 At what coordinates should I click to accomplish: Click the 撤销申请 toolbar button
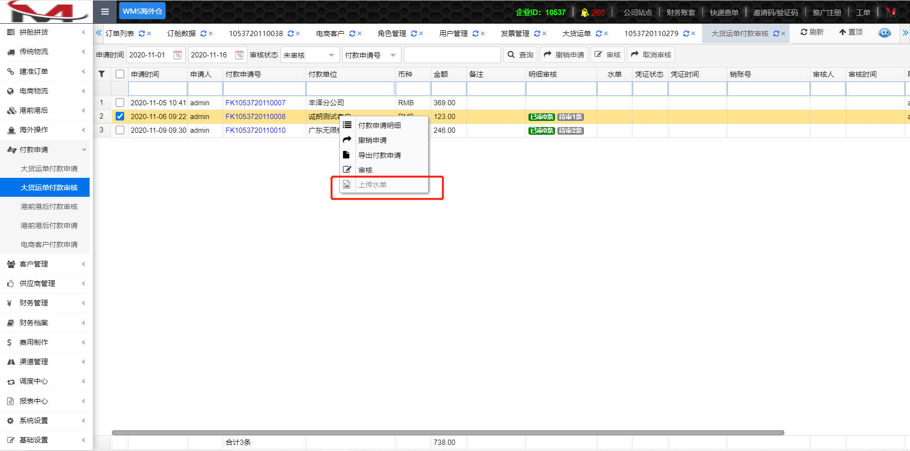click(x=564, y=55)
